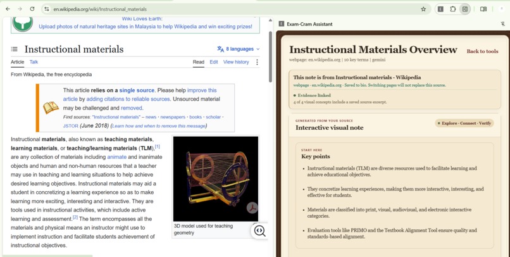Open site information icon in address bar

coord(47,9)
